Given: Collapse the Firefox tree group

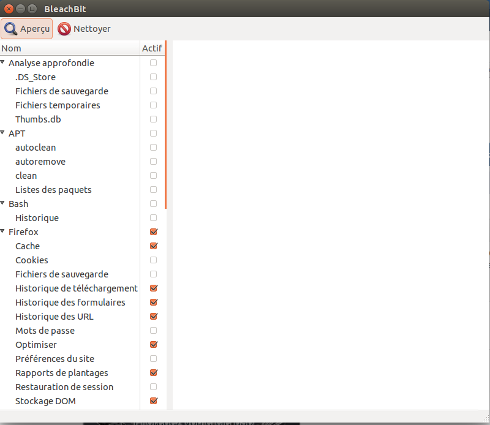Looking at the screenshot, I should tap(2, 231).
